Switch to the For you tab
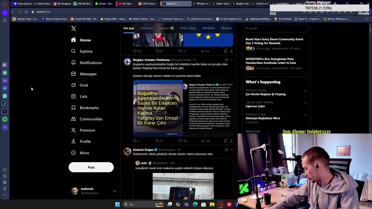 pos(129,28)
